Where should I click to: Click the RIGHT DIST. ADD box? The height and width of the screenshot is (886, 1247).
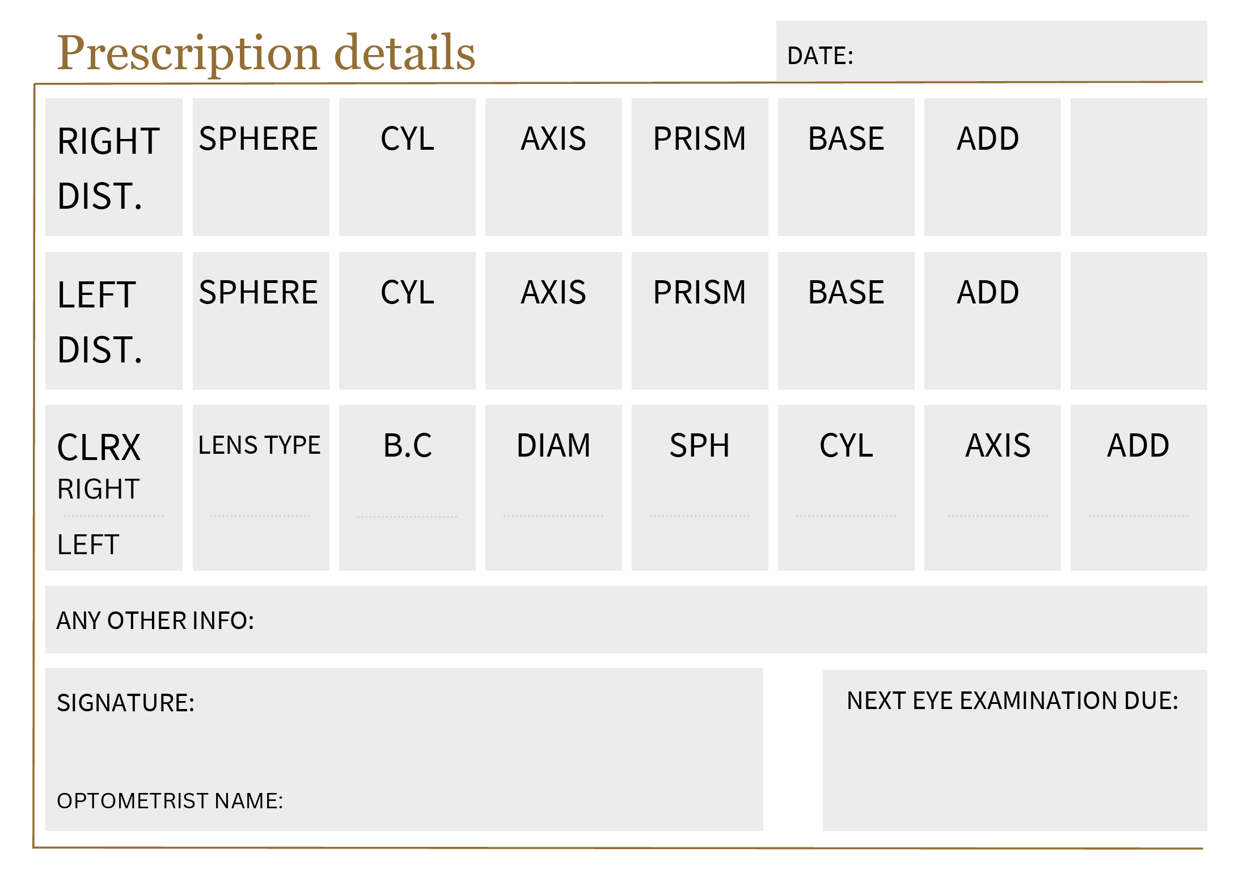pyautogui.click(x=992, y=167)
